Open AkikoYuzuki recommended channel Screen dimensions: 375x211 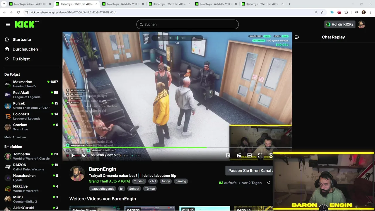click(31, 208)
